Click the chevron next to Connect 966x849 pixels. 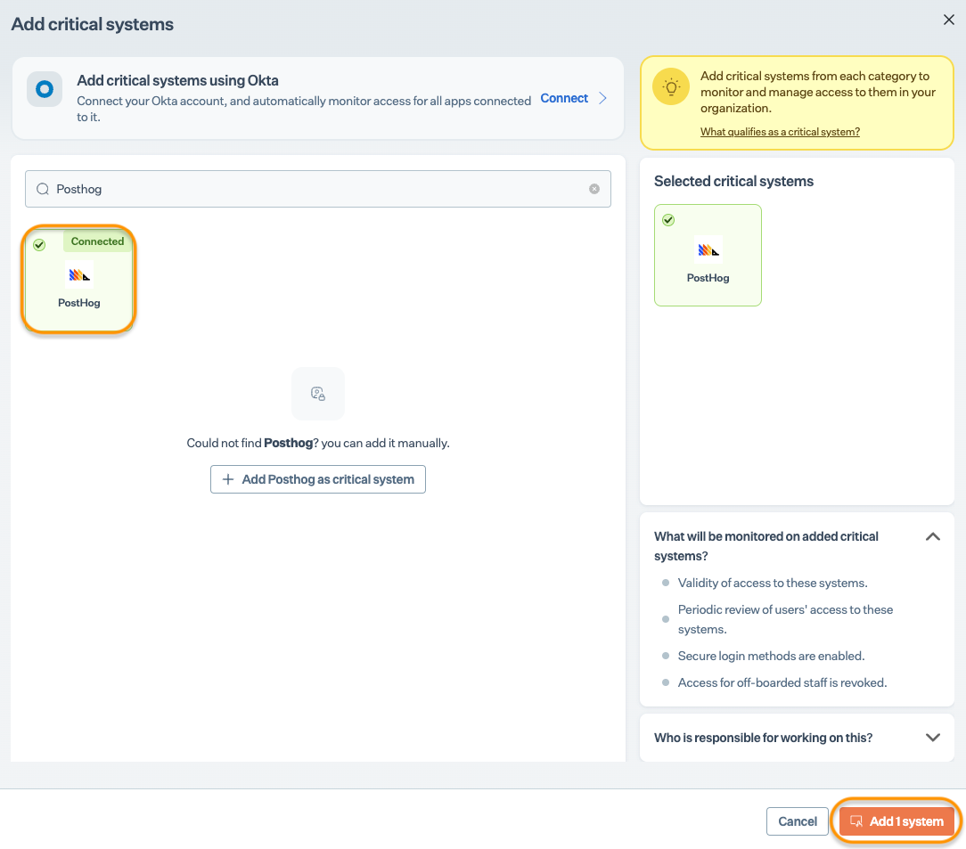pyautogui.click(x=603, y=98)
